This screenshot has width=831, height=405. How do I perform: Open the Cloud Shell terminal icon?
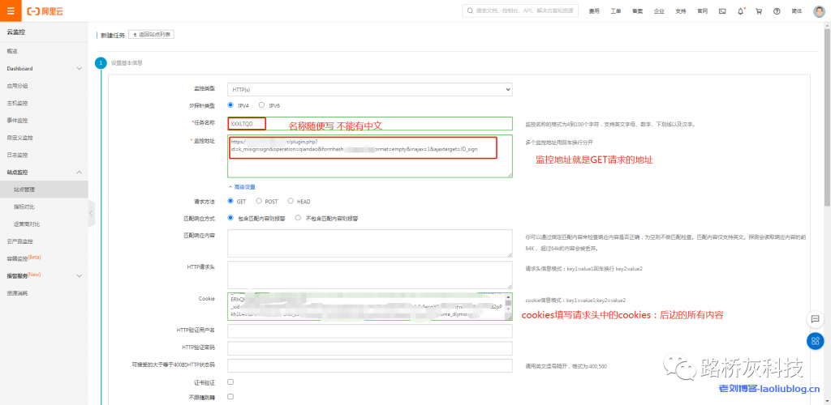click(722, 11)
